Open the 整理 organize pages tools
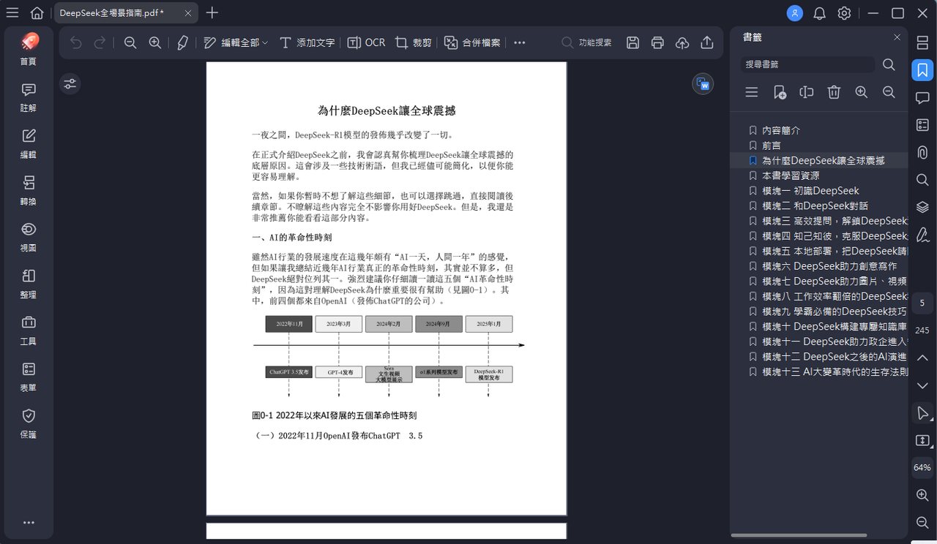 tap(28, 284)
